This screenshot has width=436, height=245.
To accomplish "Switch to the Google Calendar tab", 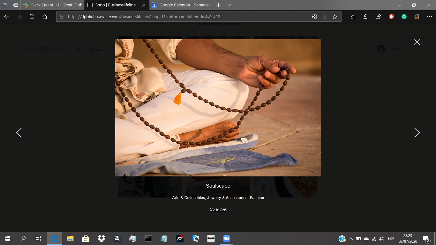I will click(180, 5).
